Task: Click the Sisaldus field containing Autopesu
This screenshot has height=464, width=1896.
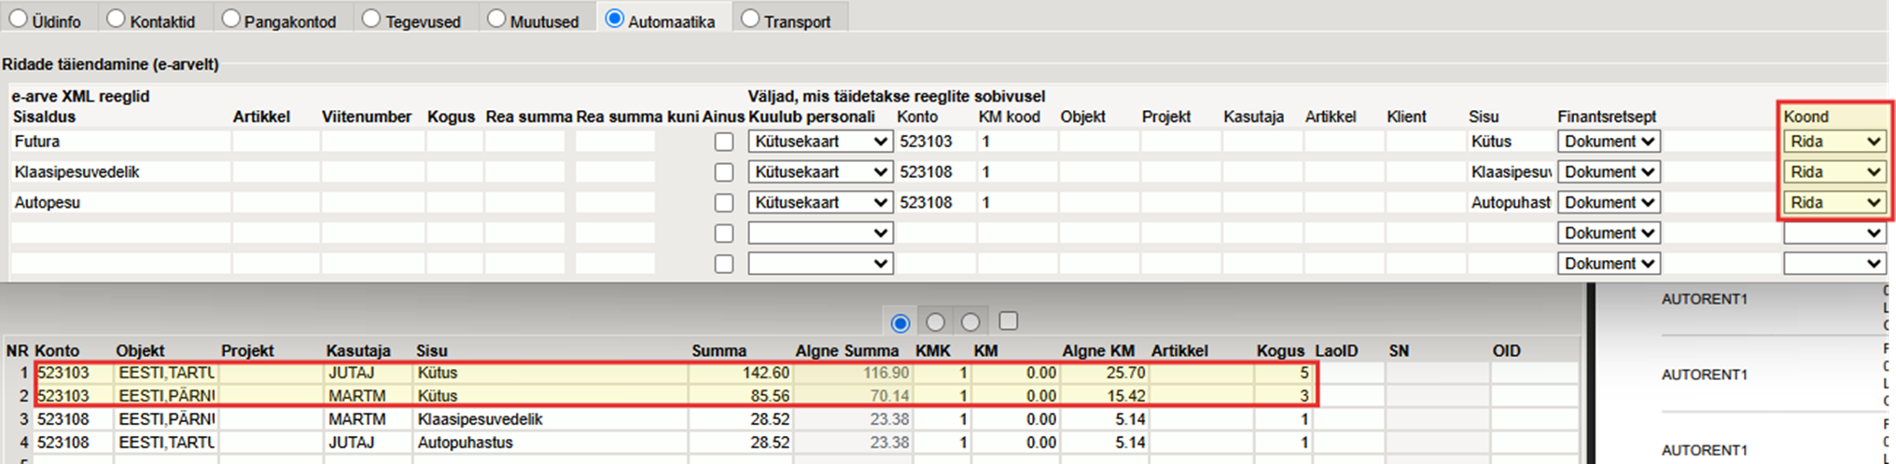Action: tap(119, 202)
